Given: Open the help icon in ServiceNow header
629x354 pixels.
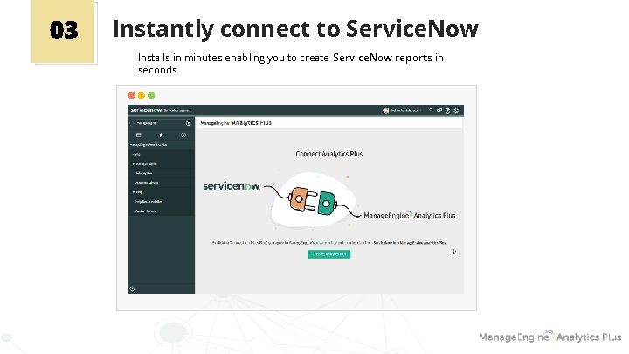Looking at the screenshot, I should click(x=447, y=110).
